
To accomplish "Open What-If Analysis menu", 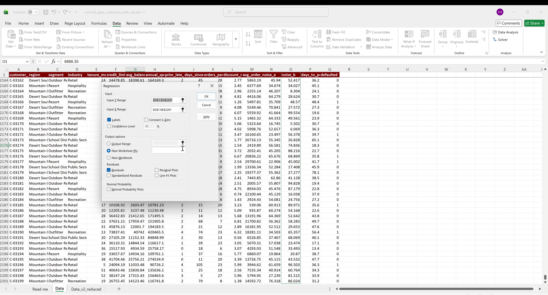I will pos(409,39).
